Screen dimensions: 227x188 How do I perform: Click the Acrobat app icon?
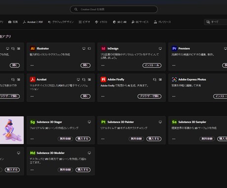[33, 80]
